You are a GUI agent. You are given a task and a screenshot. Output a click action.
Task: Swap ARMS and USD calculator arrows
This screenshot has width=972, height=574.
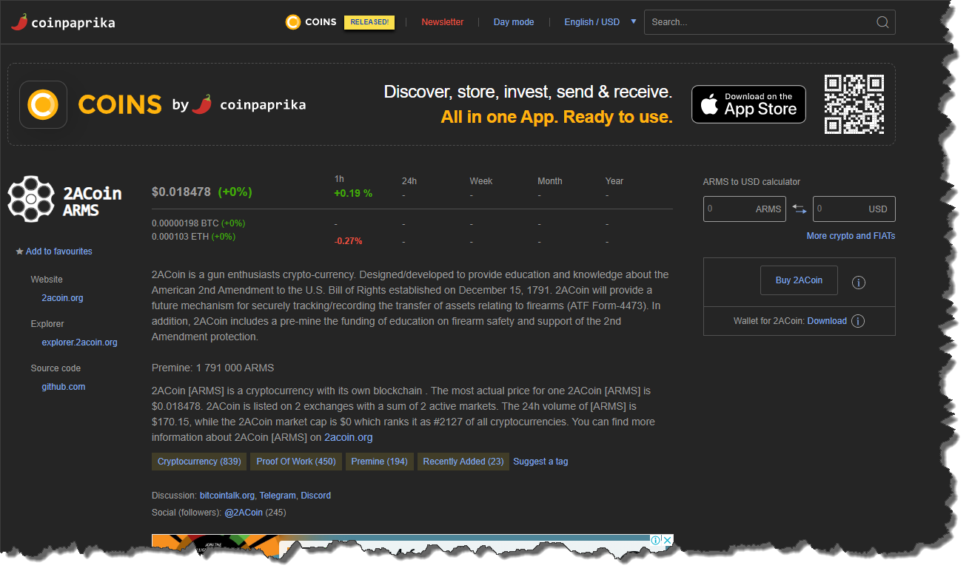(x=800, y=209)
